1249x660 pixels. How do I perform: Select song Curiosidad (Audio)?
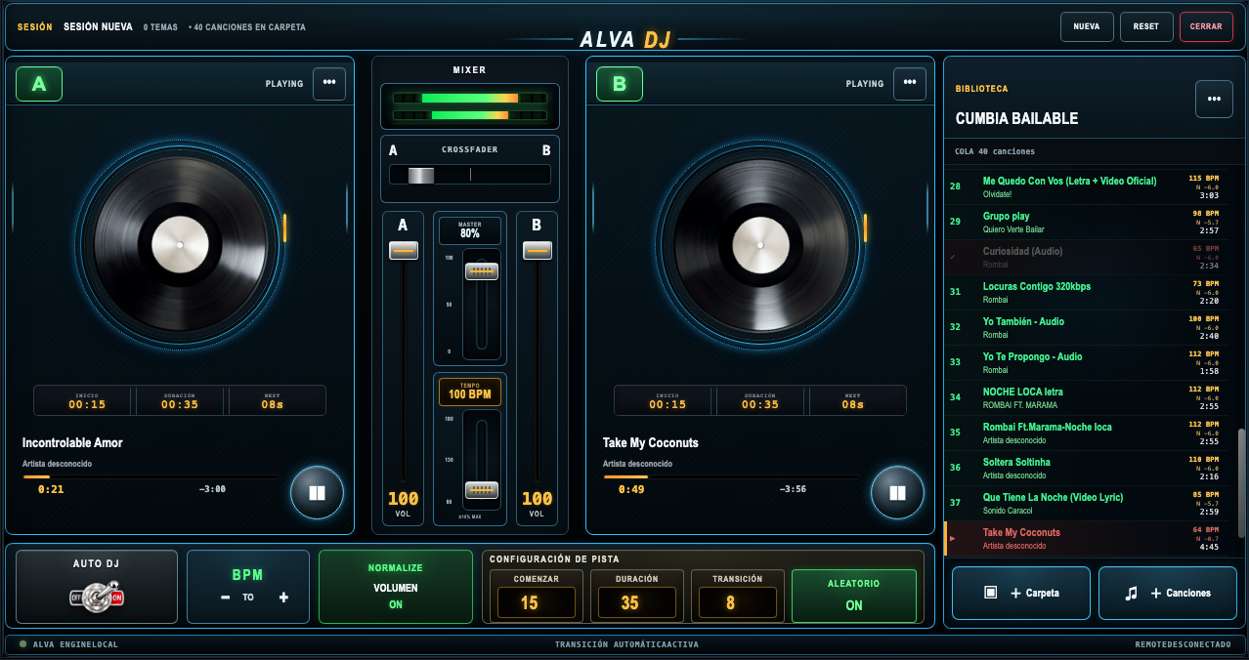coord(1085,258)
